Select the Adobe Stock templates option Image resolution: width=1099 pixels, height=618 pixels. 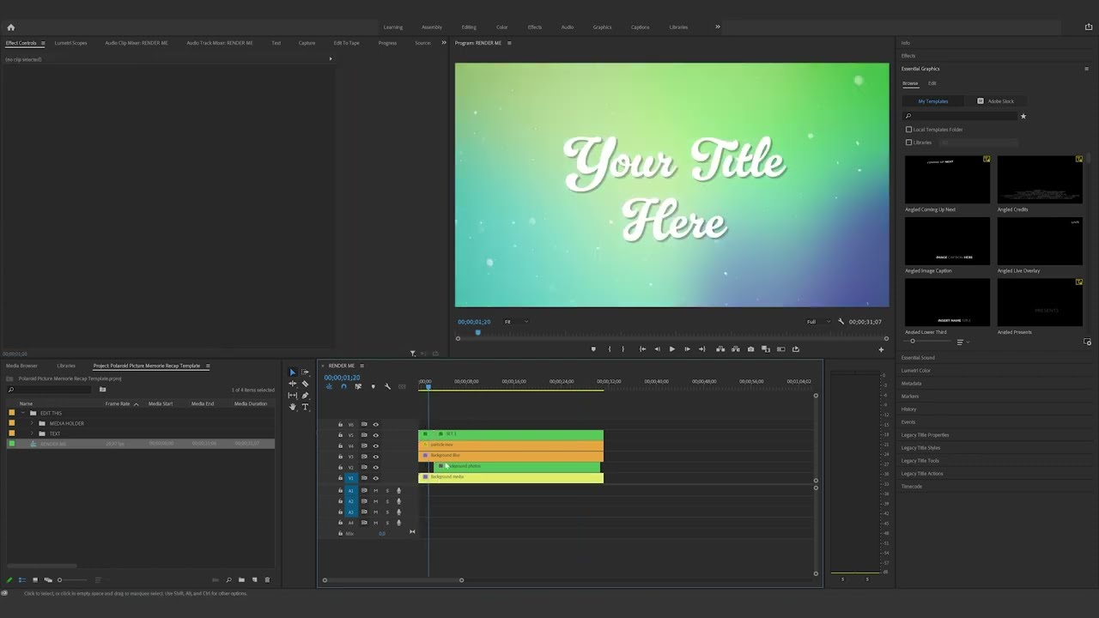coord(996,101)
